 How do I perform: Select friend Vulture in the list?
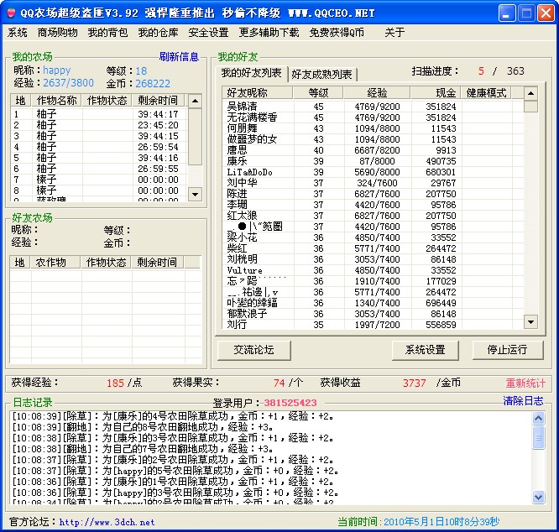point(373,270)
